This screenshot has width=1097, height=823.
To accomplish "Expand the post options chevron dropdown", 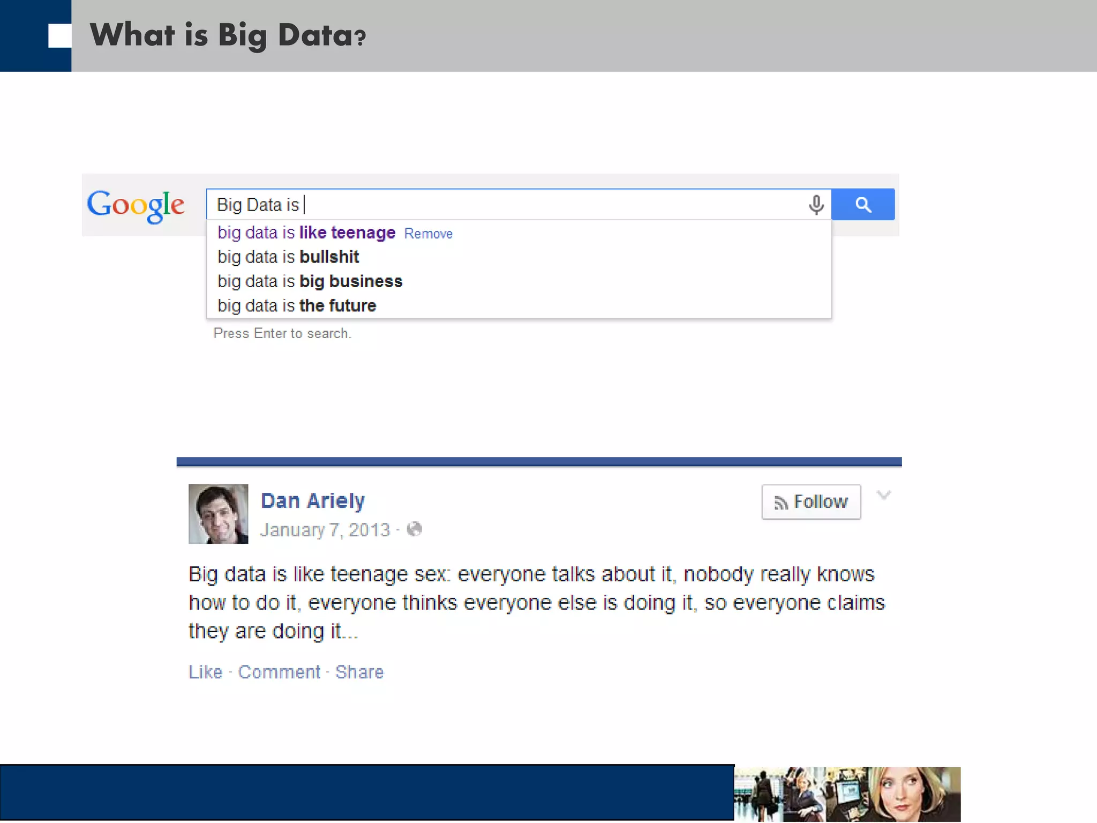I will click(884, 495).
